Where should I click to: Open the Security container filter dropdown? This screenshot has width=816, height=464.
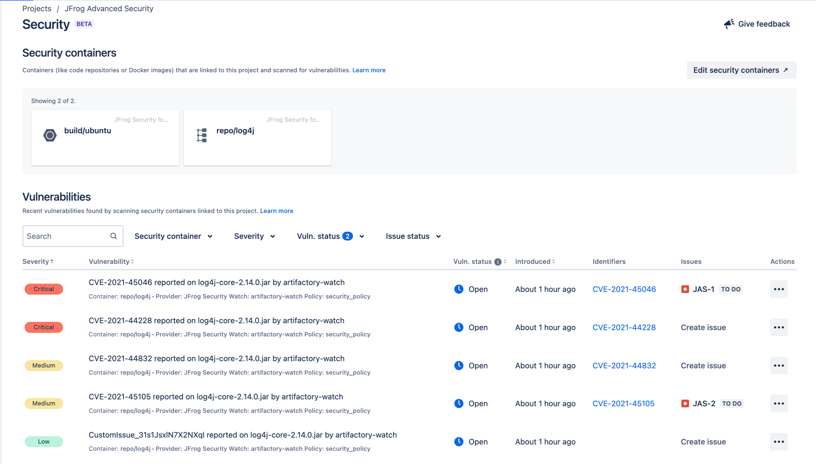pos(173,236)
